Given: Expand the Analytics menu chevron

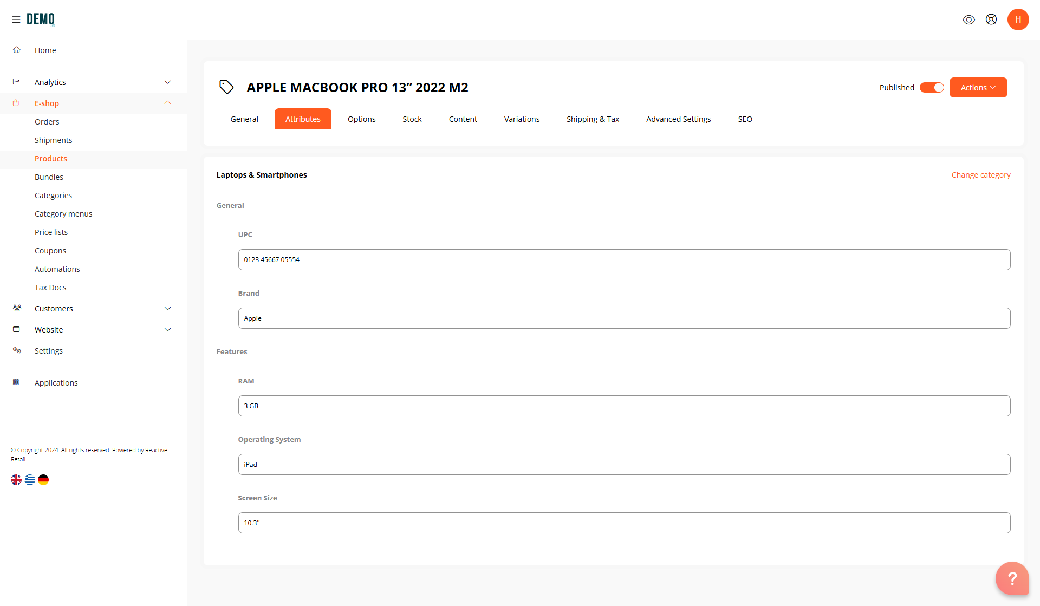Looking at the screenshot, I should click(168, 82).
